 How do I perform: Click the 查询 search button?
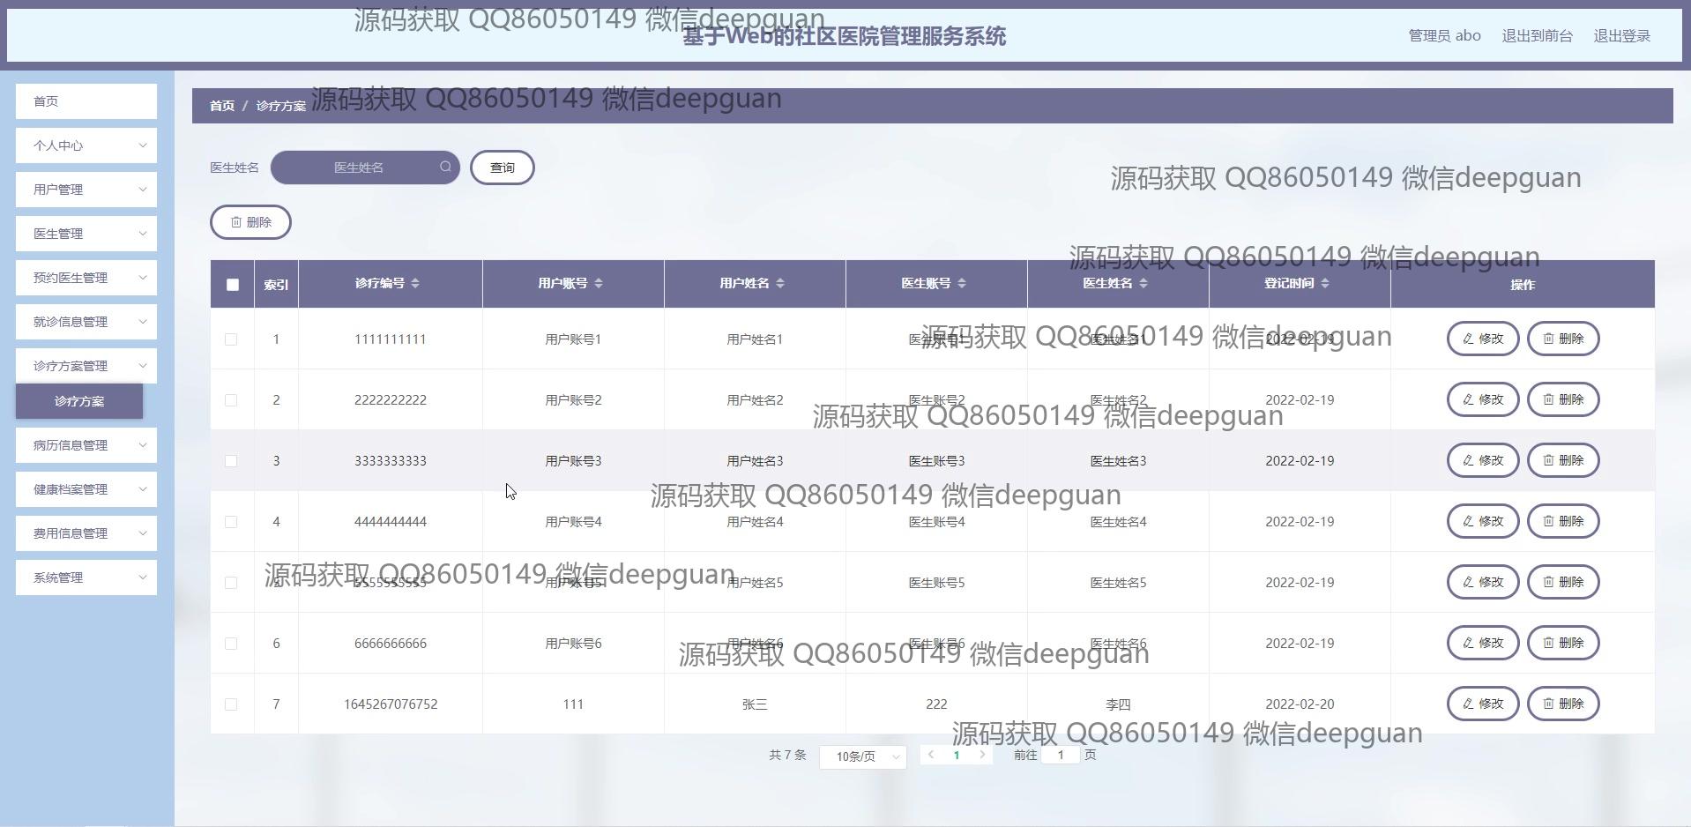(x=503, y=168)
